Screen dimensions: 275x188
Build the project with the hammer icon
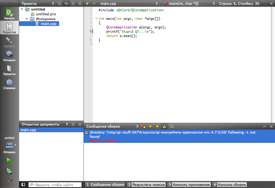click(x=9, y=180)
